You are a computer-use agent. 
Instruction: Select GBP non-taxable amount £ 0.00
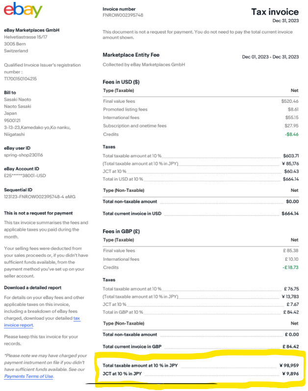[x=292, y=334]
